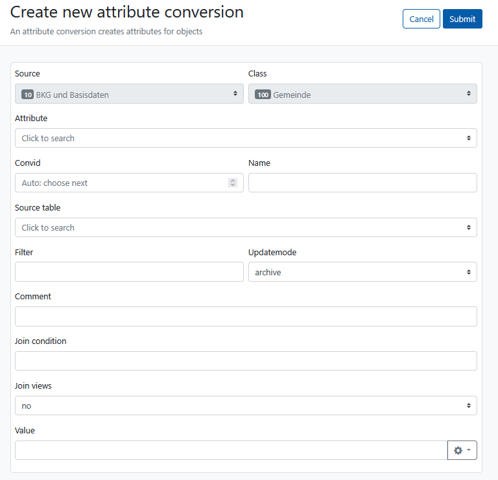
Task: Focus the Filter text field
Action: tap(129, 272)
